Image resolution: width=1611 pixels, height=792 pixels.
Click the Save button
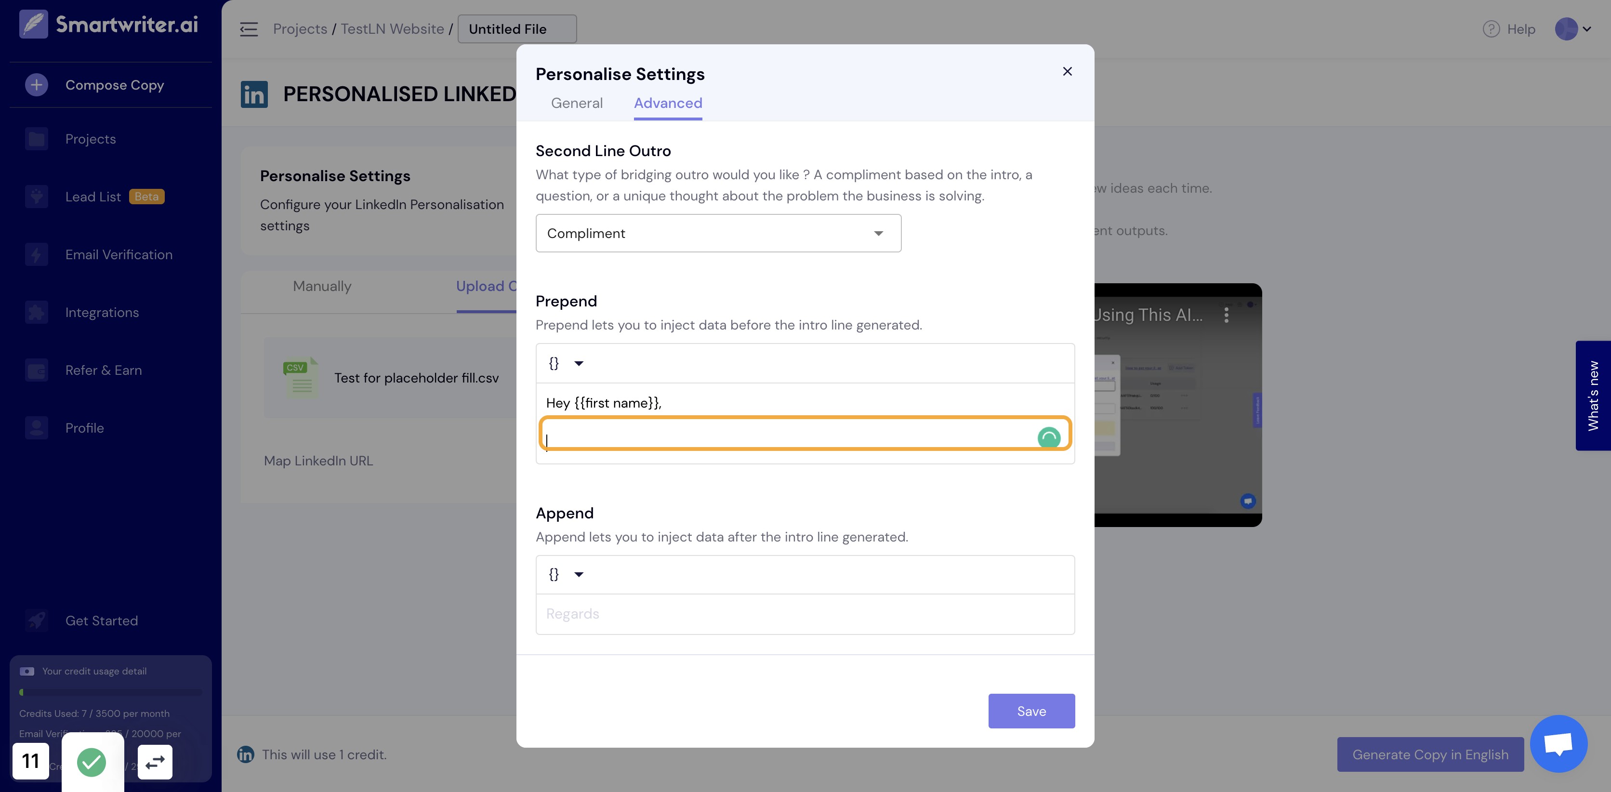[x=1031, y=711]
